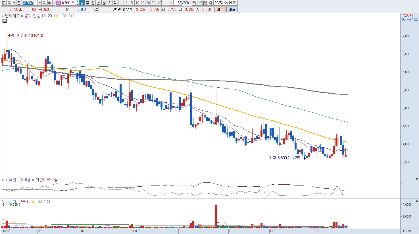419x234 pixels.
Task: Toggle the 거래량 volume indicator marker
Action: point(3,201)
